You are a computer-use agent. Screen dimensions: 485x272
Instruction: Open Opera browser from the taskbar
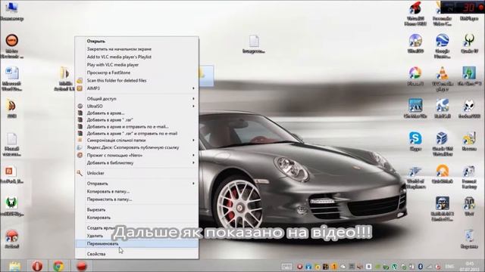37,266
